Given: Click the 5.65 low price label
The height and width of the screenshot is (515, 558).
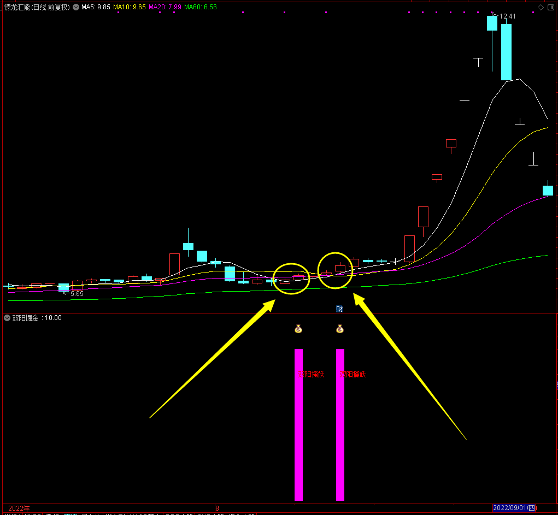Looking at the screenshot, I should (x=77, y=294).
